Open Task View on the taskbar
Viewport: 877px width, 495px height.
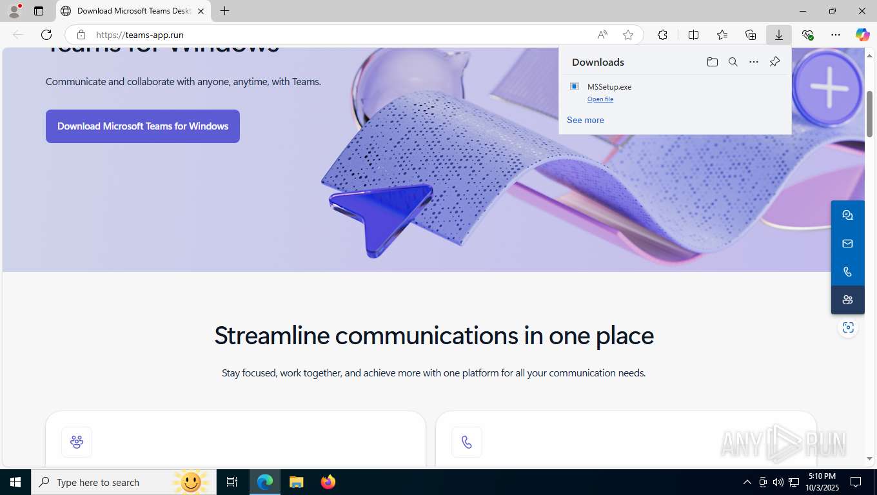click(232, 482)
